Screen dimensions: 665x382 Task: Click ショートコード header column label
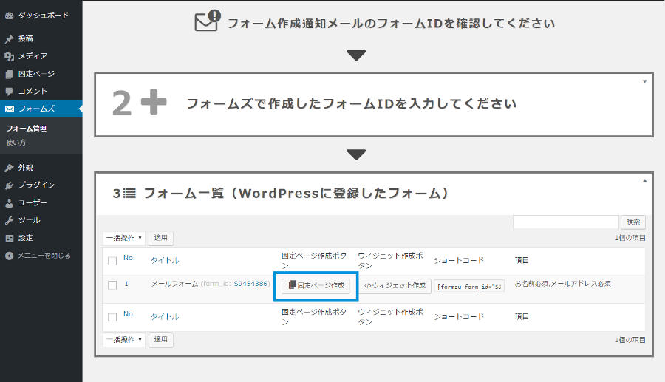click(459, 260)
